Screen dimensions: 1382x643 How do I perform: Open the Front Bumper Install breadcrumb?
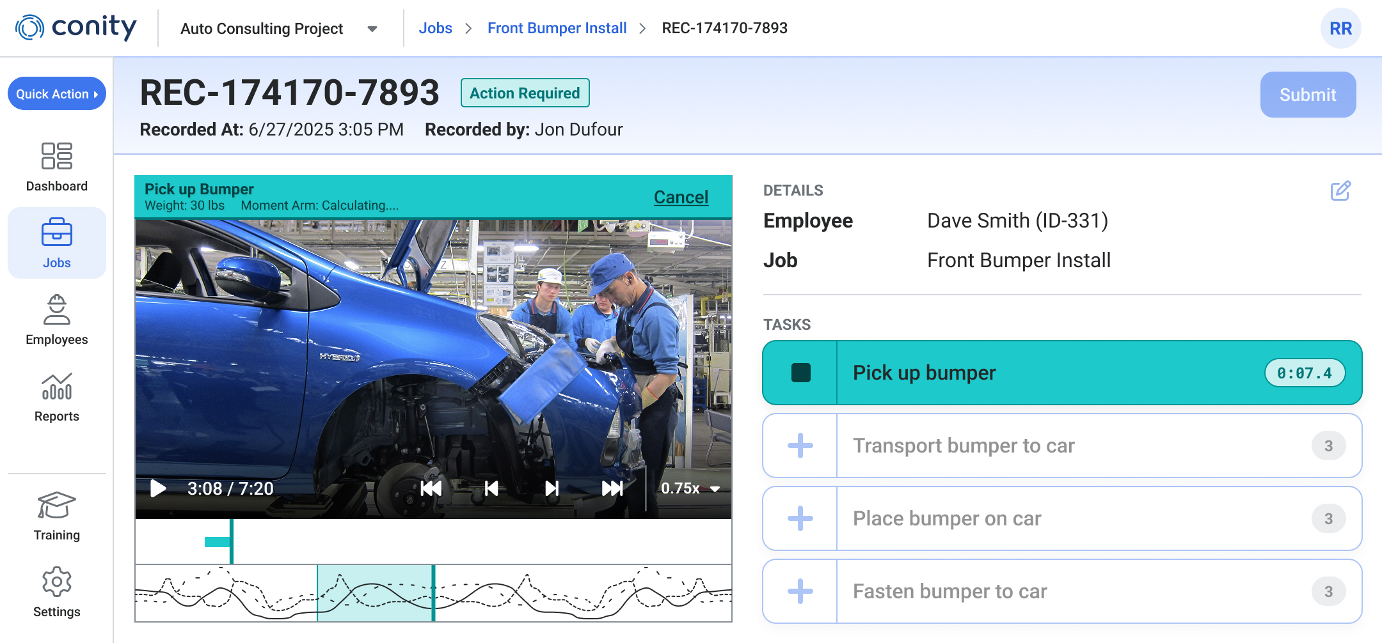pos(557,28)
